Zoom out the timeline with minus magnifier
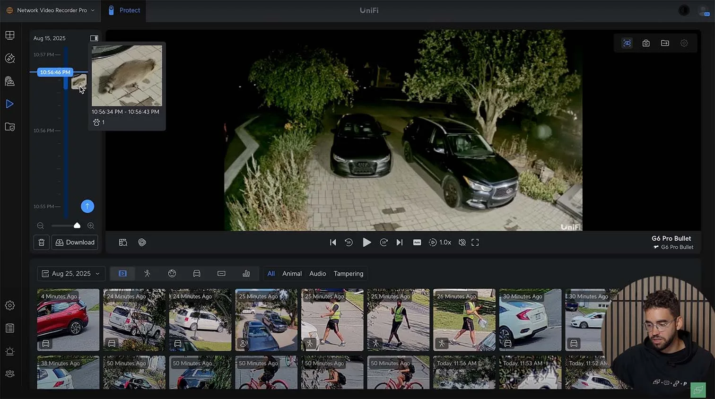Screen dimensions: 715x399 pyautogui.click(x=40, y=226)
